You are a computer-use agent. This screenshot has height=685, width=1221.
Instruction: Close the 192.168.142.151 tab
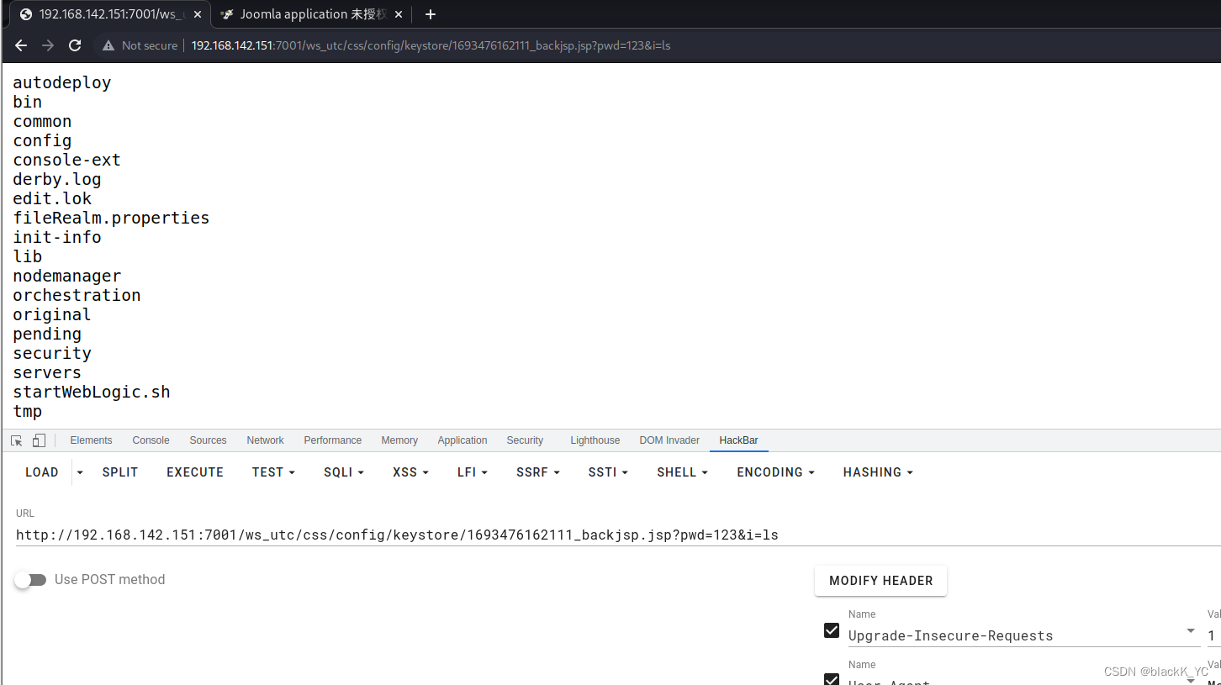tap(198, 14)
